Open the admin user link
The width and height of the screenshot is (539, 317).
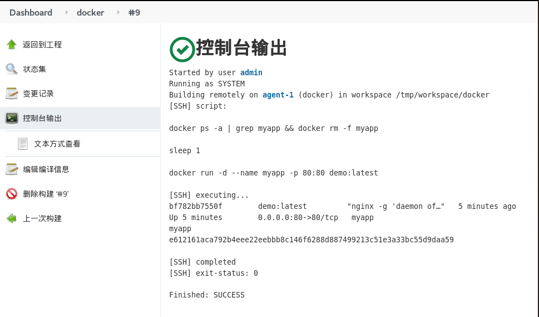(x=251, y=72)
